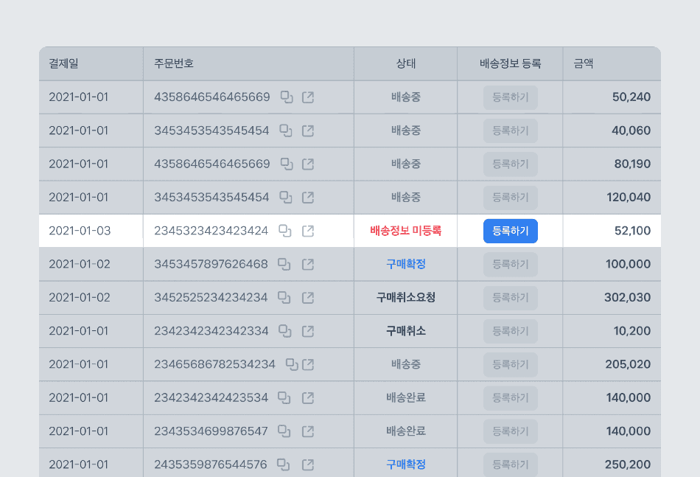Click order number text 2343534699876547
This screenshot has height=477, width=700.
tap(211, 431)
